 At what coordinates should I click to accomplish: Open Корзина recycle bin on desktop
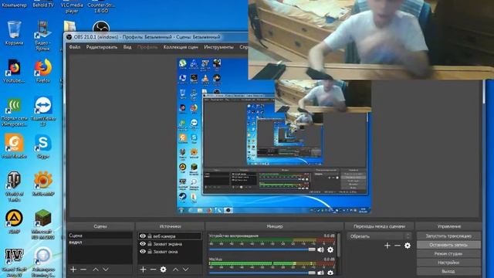[14, 33]
